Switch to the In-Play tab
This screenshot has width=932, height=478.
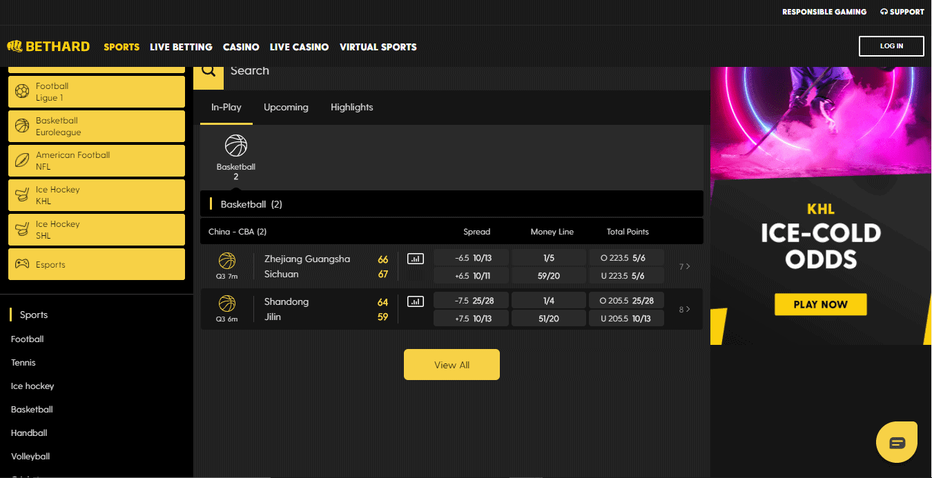coord(226,108)
